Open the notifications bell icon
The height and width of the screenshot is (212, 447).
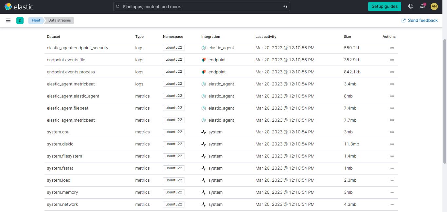pos(422,6)
